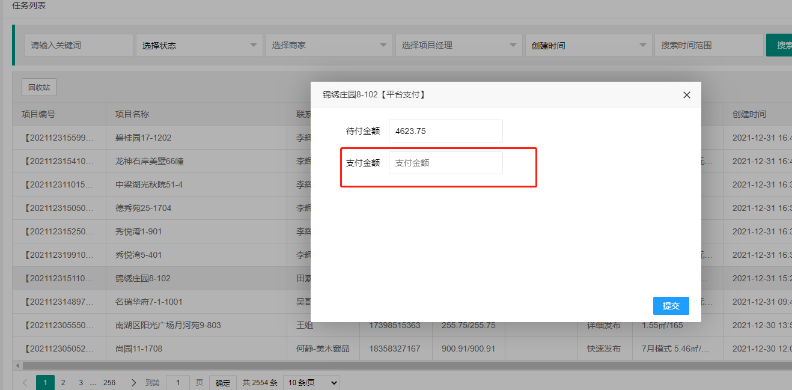The height and width of the screenshot is (390, 792).
Task: Click the 待付金额 field showing 4623.75
Action: (445, 131)
